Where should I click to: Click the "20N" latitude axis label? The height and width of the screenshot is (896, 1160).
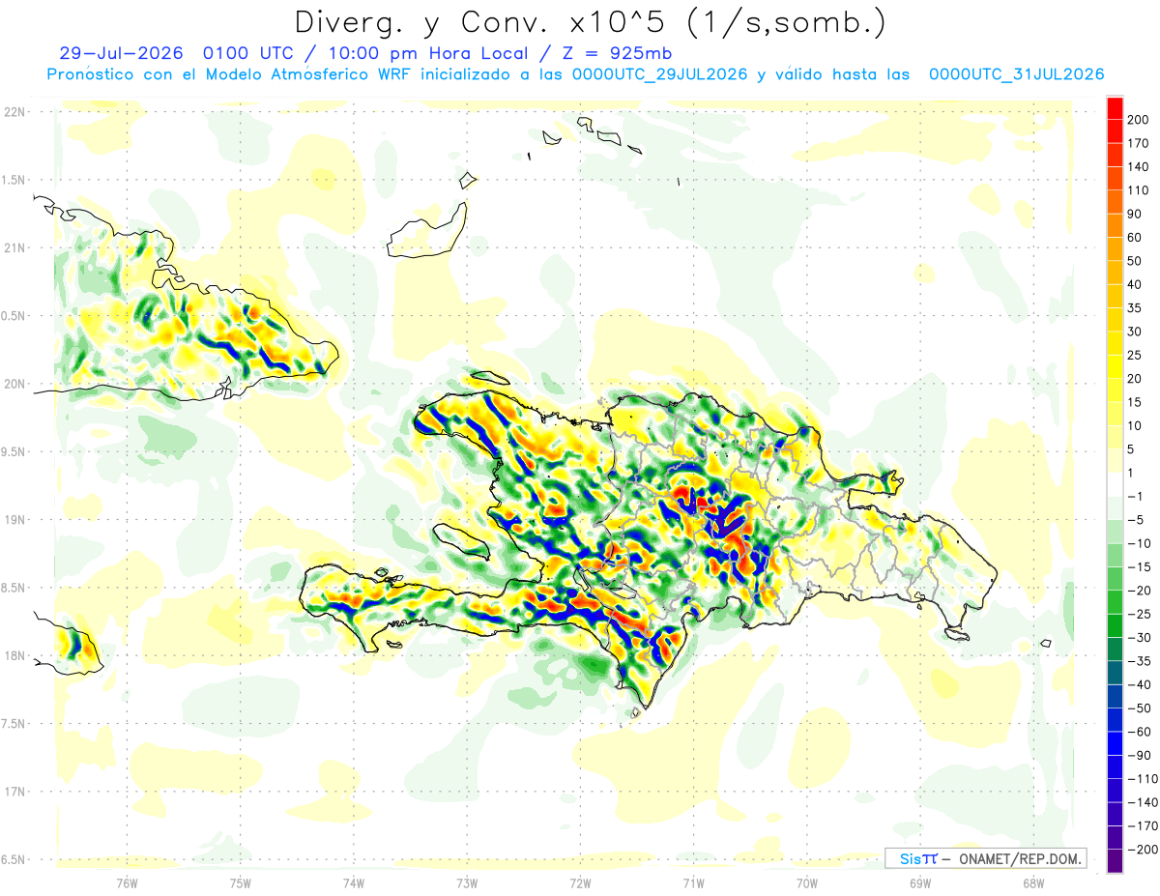coord(14,384)
